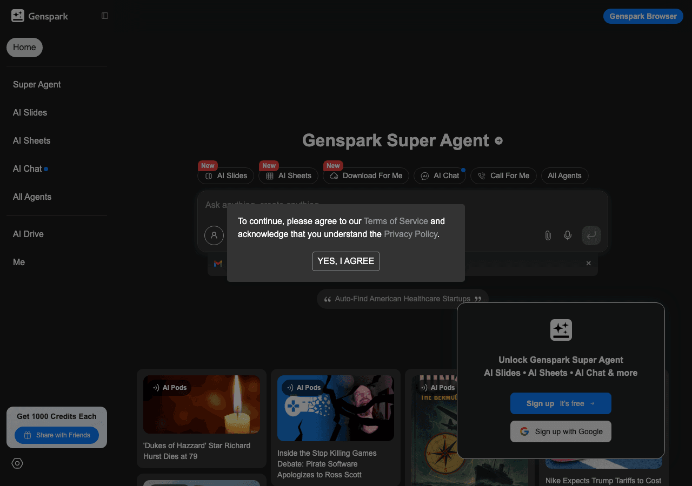Open the Genspark Browser button
The height and width of the screenshot is (486, 692).
(x=643, y=16)
